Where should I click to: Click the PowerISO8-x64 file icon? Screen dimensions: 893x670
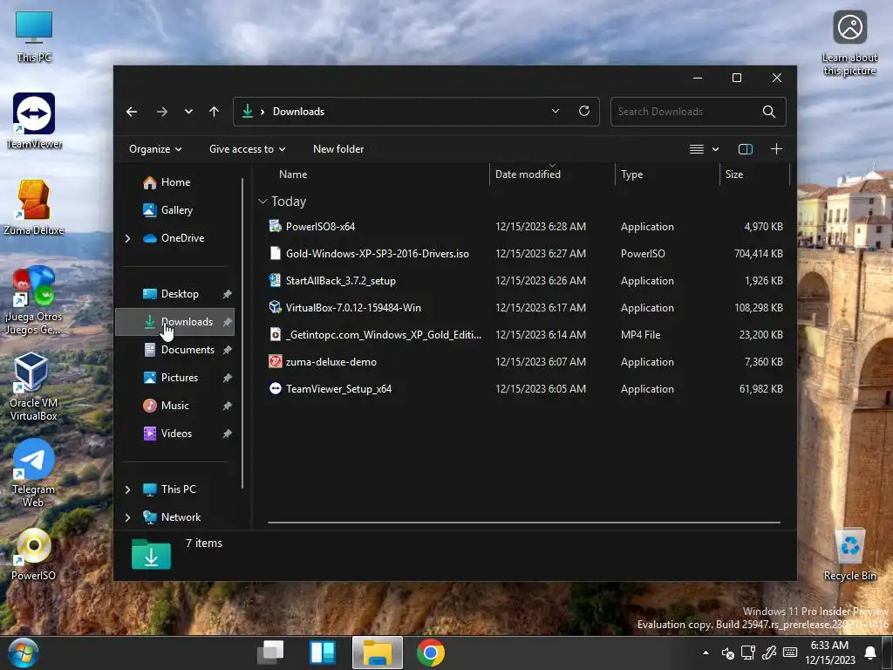coord(275,226)
